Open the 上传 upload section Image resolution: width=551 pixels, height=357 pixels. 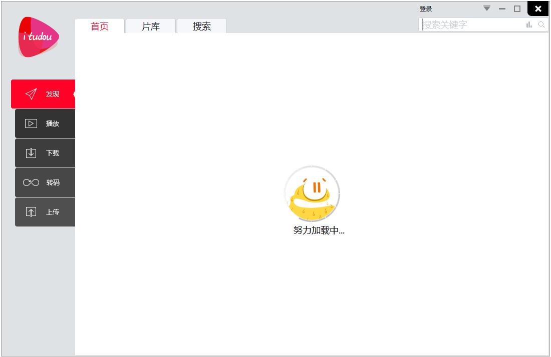45,212
